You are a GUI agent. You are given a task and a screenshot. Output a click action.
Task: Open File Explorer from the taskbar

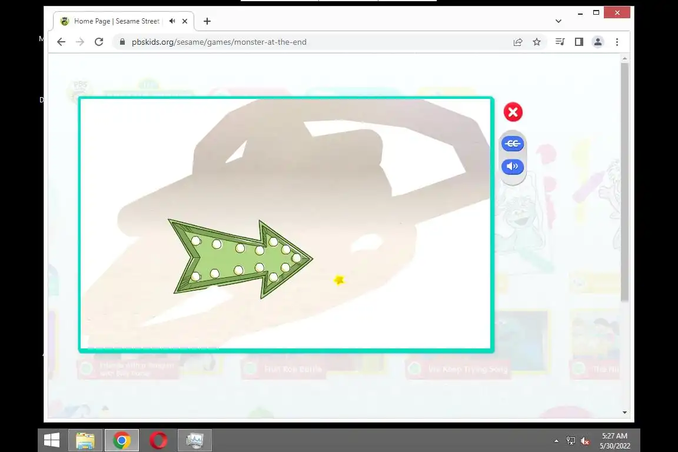tap(85, 440)
